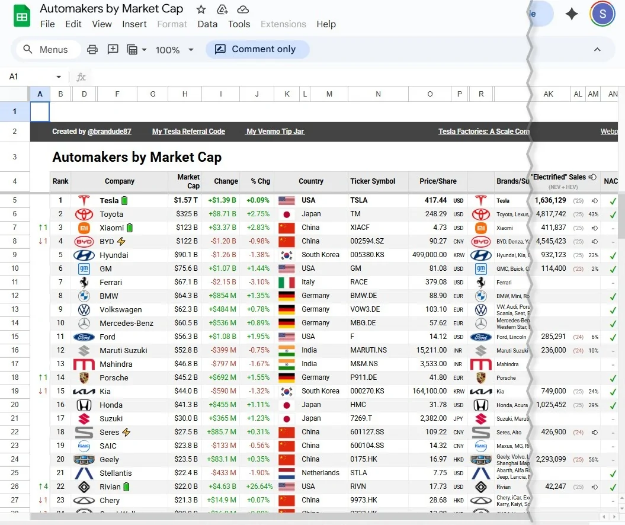The image size is (625, 525).
Task: Click the green checkmark in Ford's NAC column
Action: [613, 337]
